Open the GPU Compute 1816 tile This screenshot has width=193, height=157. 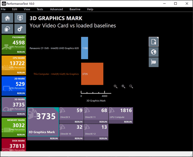click(121, 114)
